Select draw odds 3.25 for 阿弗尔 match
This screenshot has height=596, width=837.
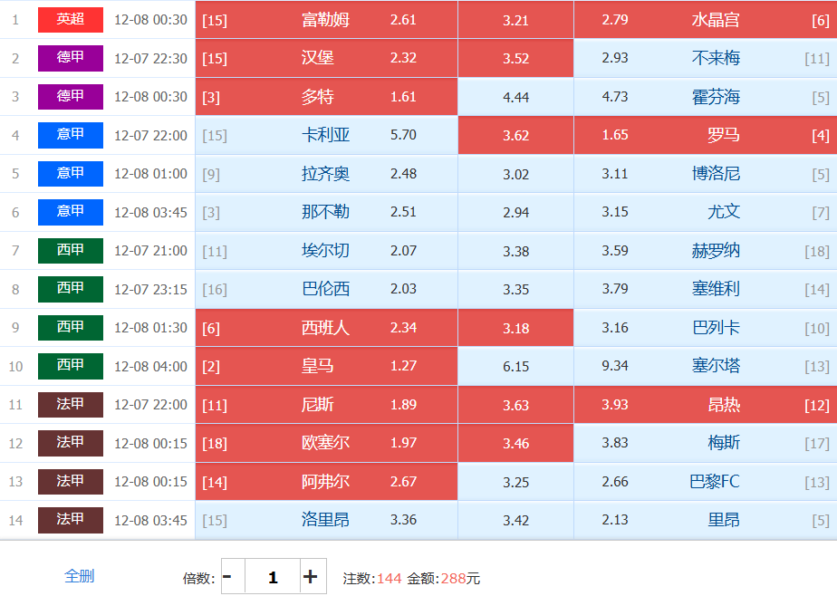pos(515,482)
